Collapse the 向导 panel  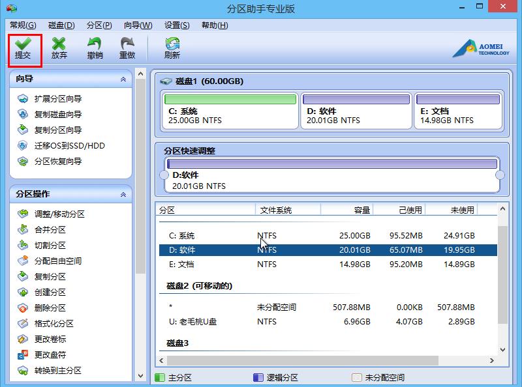click(x=123, y=79)
